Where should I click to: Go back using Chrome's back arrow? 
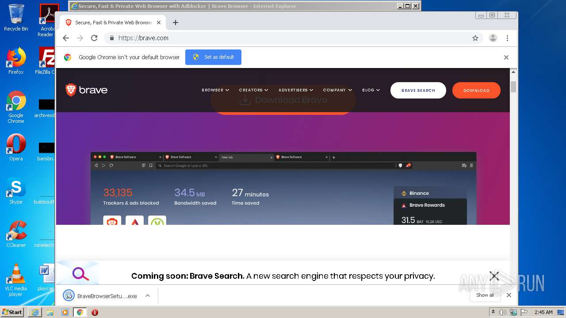[66, 38]
